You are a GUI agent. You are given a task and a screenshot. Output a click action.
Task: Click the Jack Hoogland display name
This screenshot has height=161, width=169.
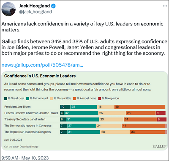[x=34, y=6]
